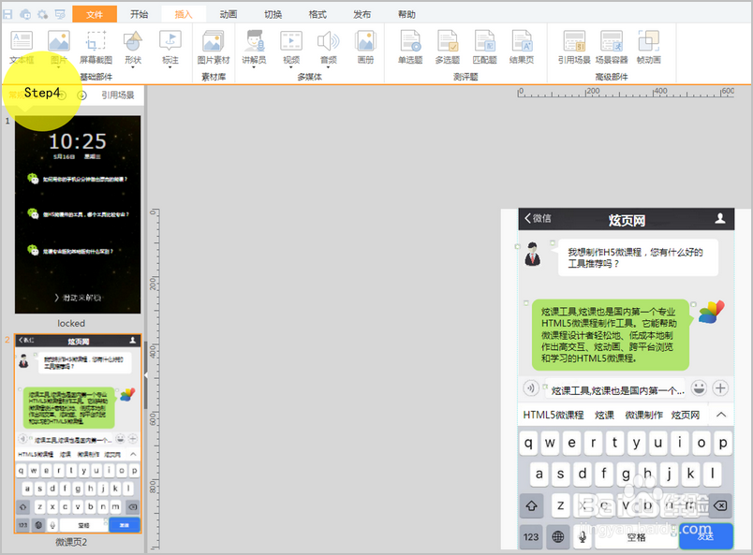This screenshot has height=555, width=753.
Task: Click the 空格 space key
Action: (636, 536)
